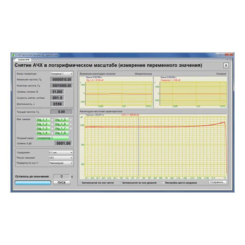The image size is (245, 245).
Task: Click the Измерительные time signal graph
Action: 116,92
